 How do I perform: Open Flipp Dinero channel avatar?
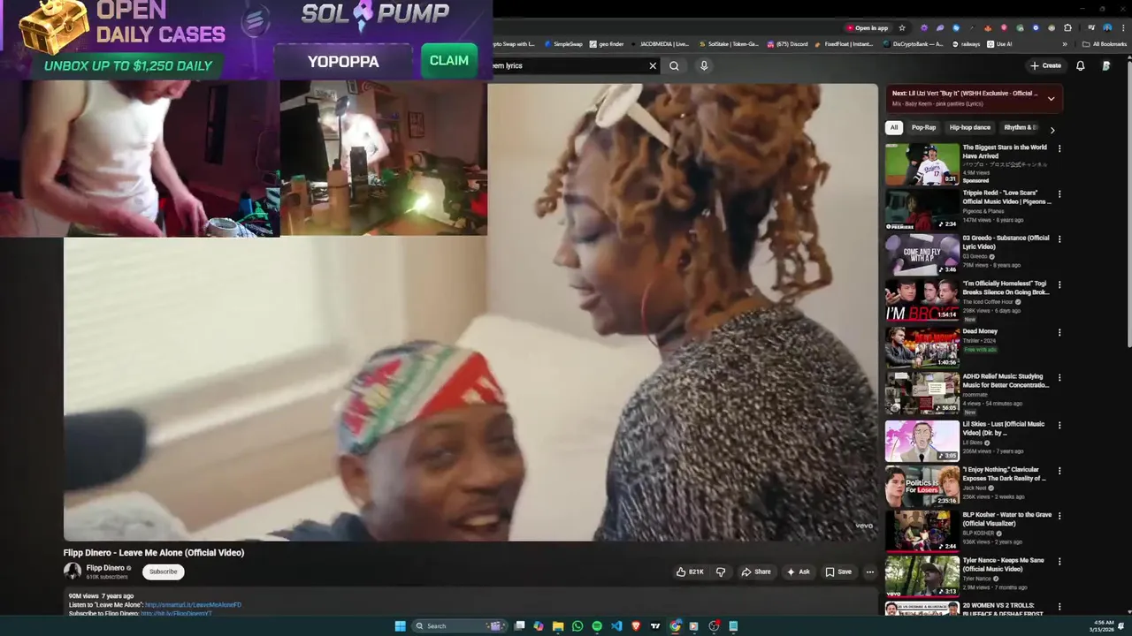73,572
